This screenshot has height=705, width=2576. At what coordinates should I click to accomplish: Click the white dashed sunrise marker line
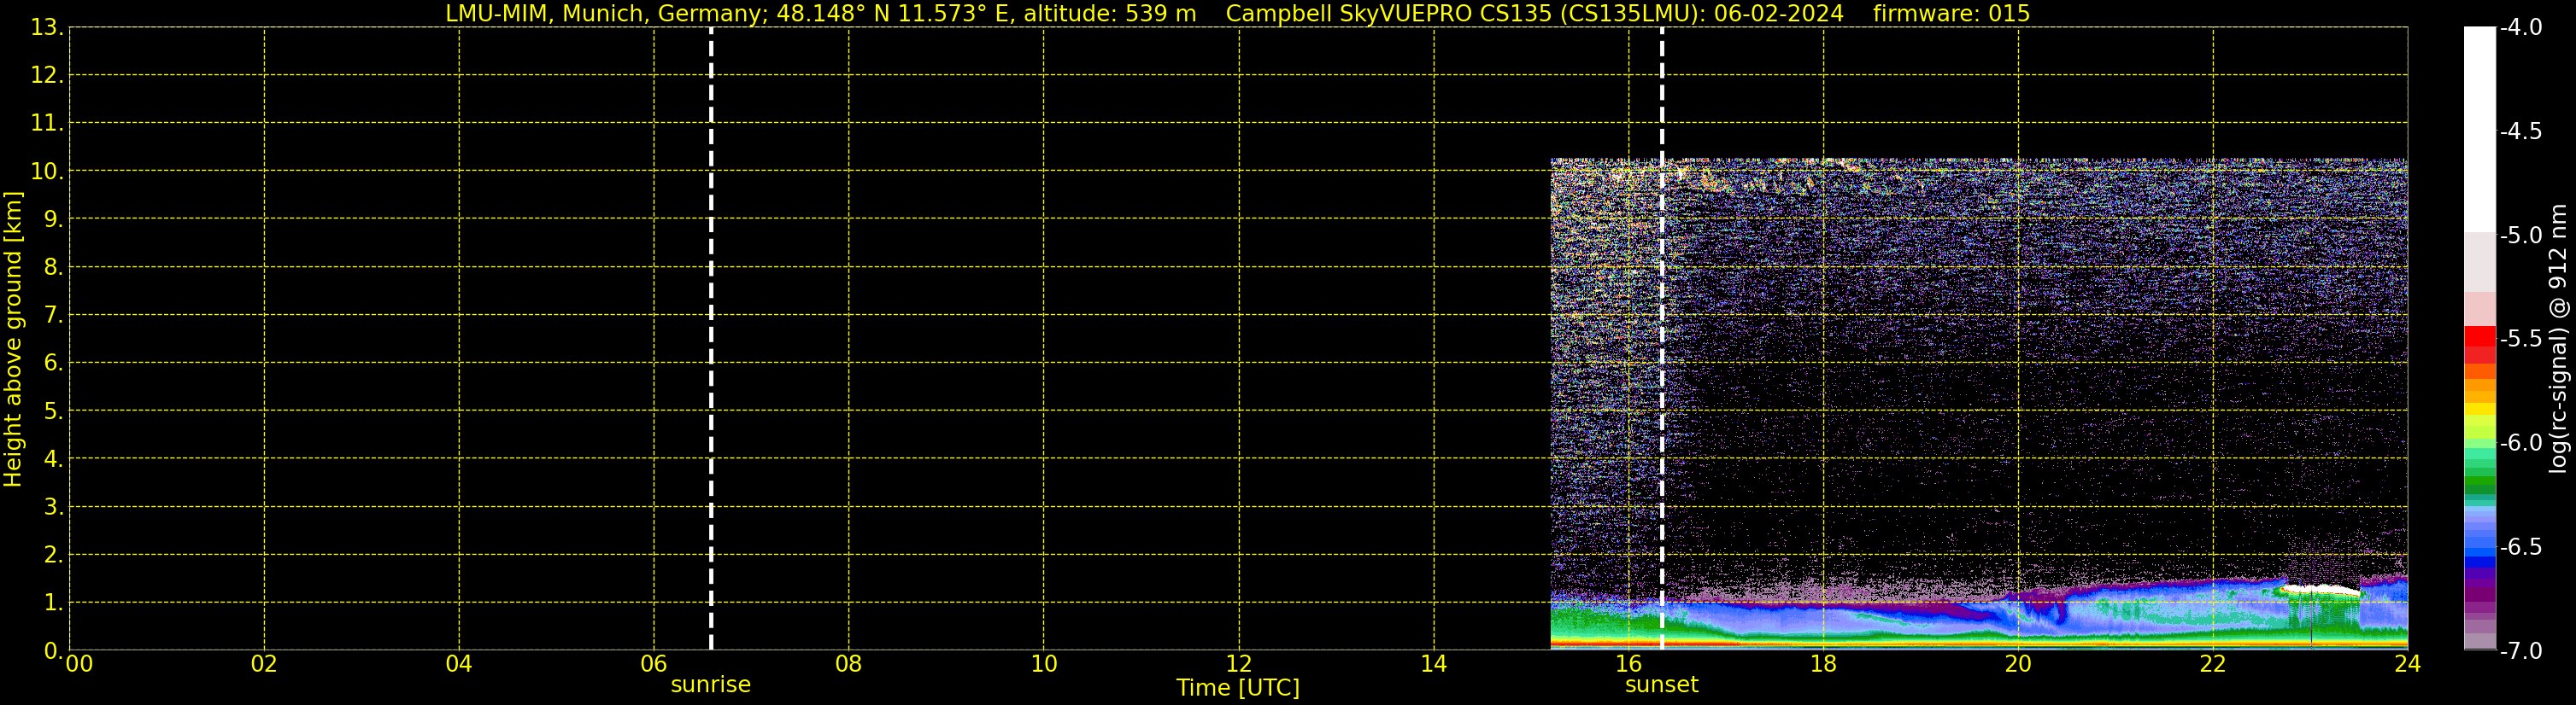[x=711, y=339]
